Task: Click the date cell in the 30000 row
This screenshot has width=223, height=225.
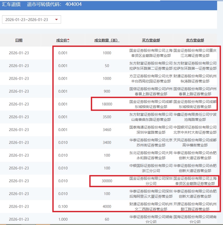Action: click(x=19, y=181)
